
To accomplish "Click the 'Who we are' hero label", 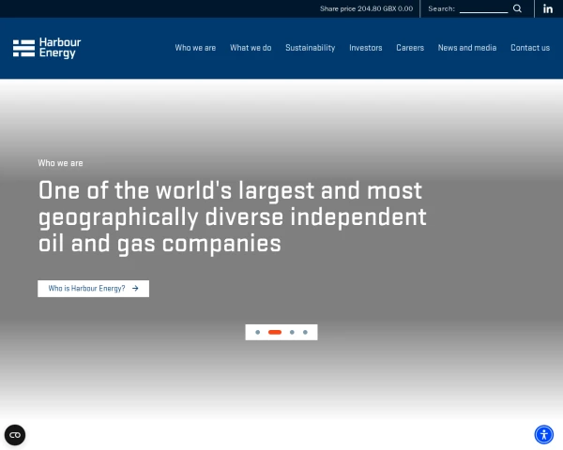I will pyautogui.click(x=60, y=163).
